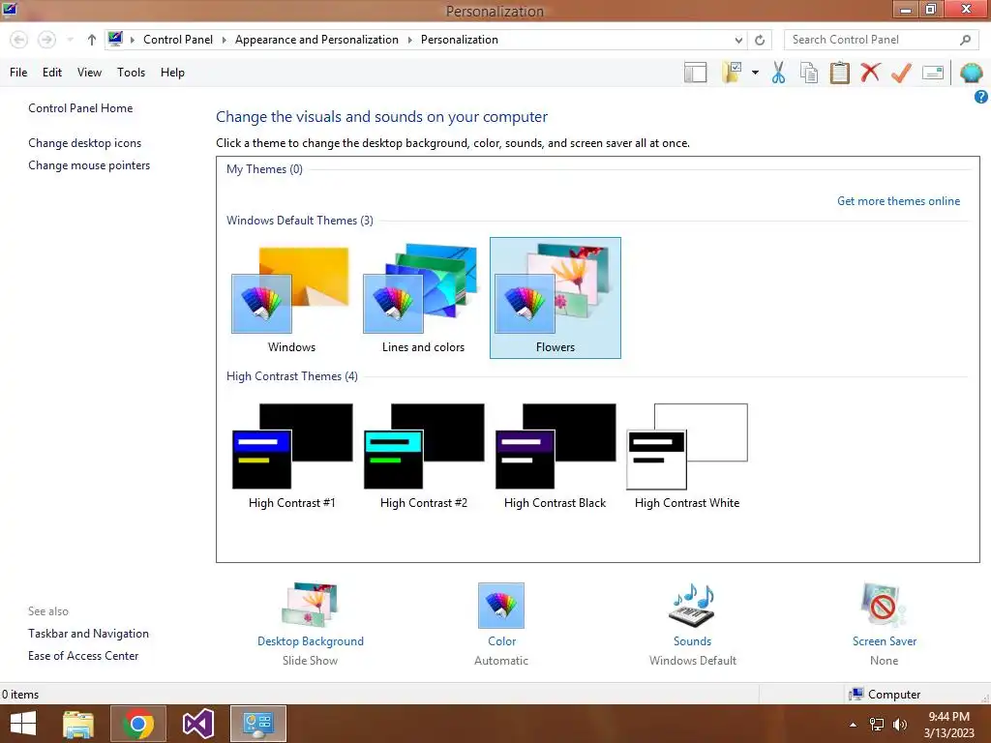Click the folder options toolbar icon

point(732,73)
